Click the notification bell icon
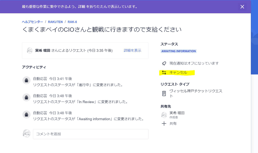The height and width of the screenshot is (153, 258). click(x=164, y=63)
